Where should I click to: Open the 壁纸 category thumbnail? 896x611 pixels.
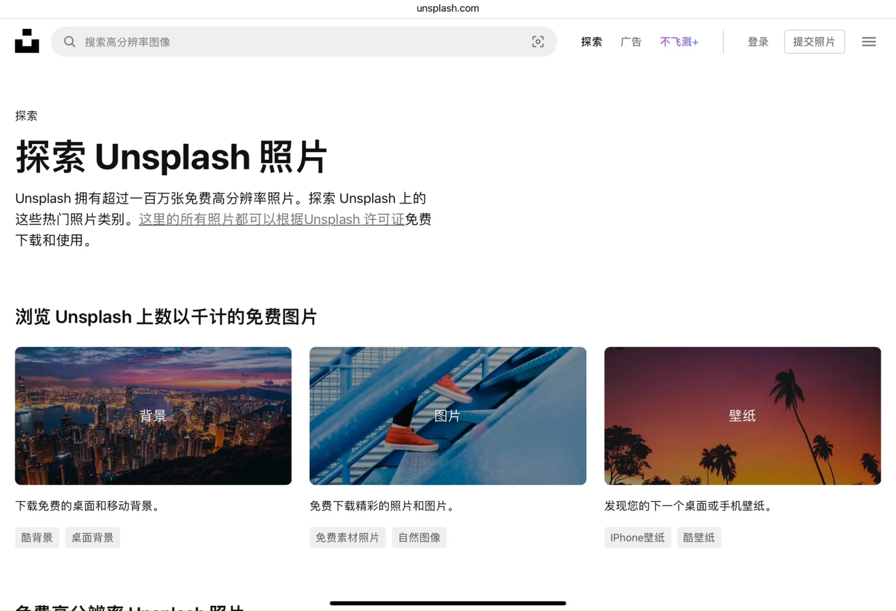(743, 416)
